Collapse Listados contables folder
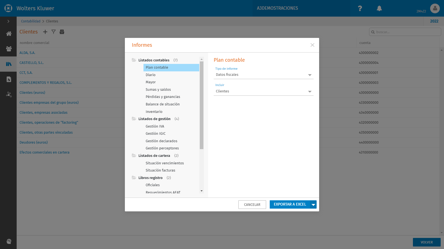Screen dimensions: 444x249 click(134, 60)
